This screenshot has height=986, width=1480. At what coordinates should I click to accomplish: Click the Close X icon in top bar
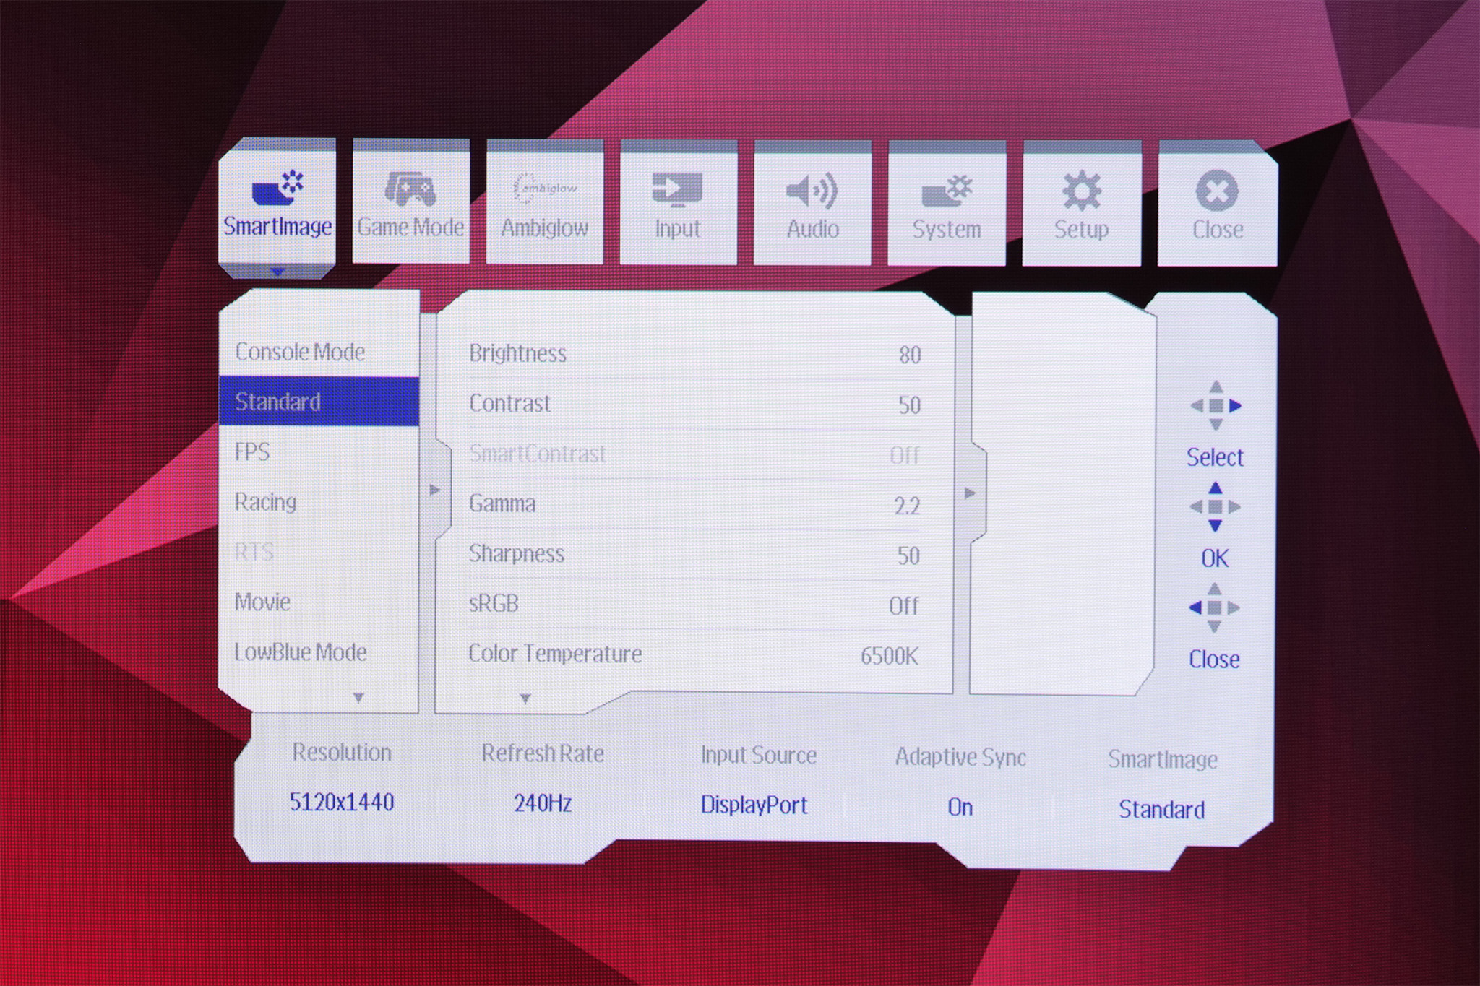click(x=1217, y=191)
